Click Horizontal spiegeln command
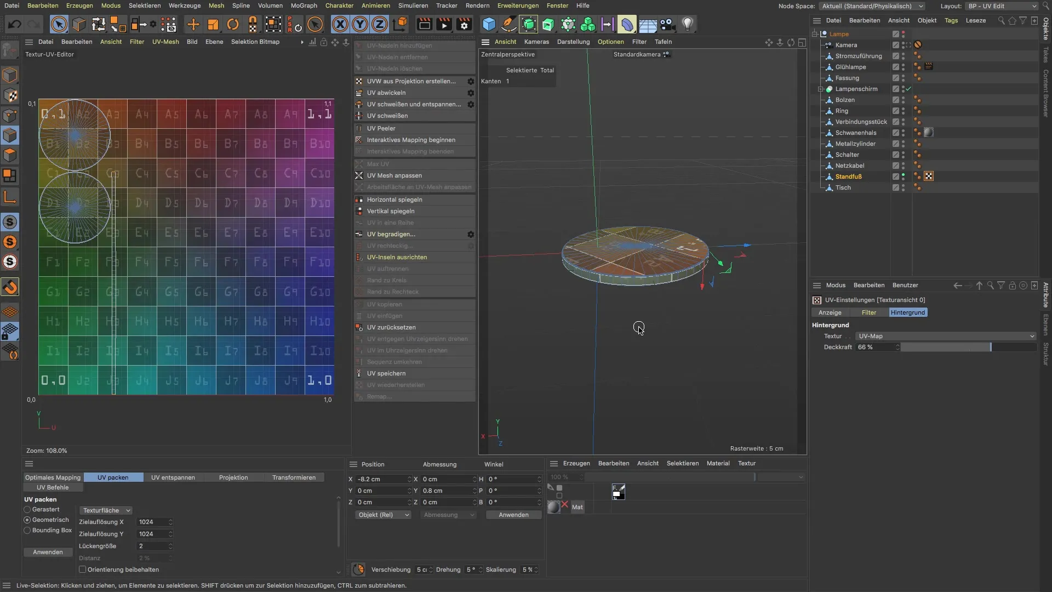Viewport: 1052px width, 592px height. click(x=415, y=200)
